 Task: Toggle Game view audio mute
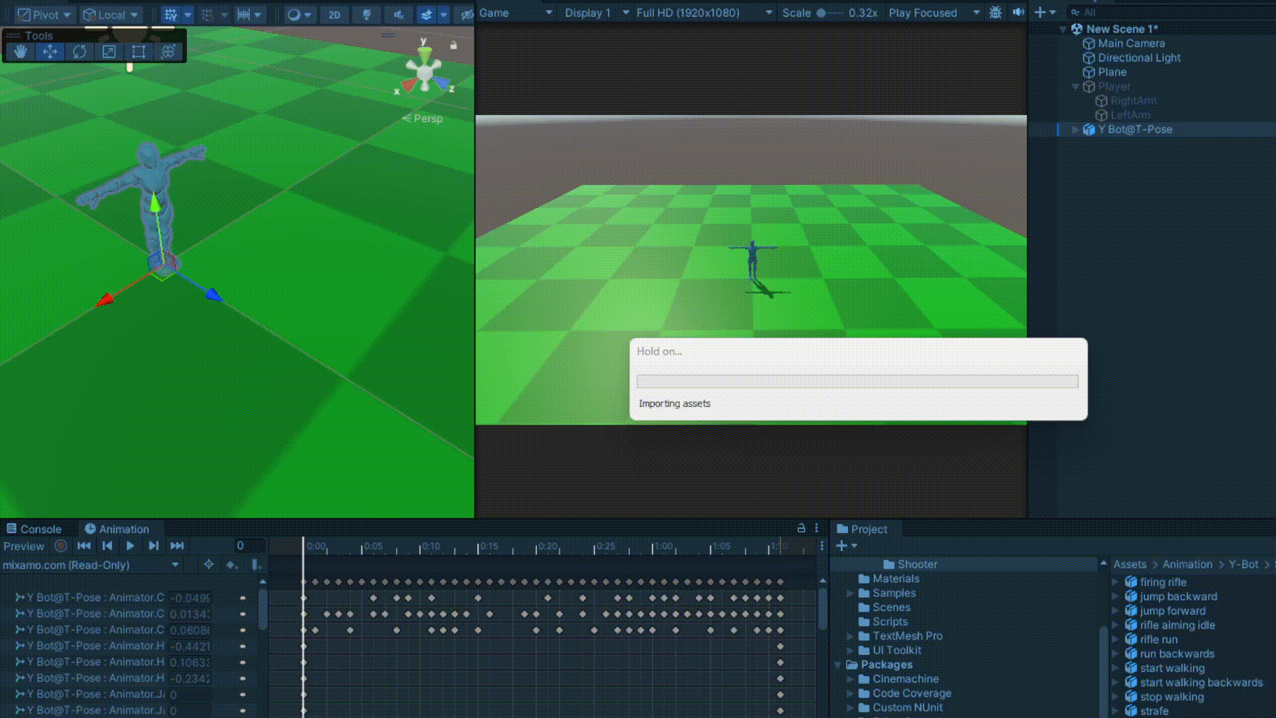point(1018,13)
